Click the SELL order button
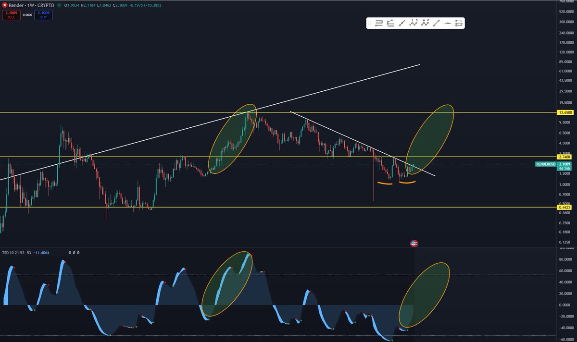 point(11,14)
